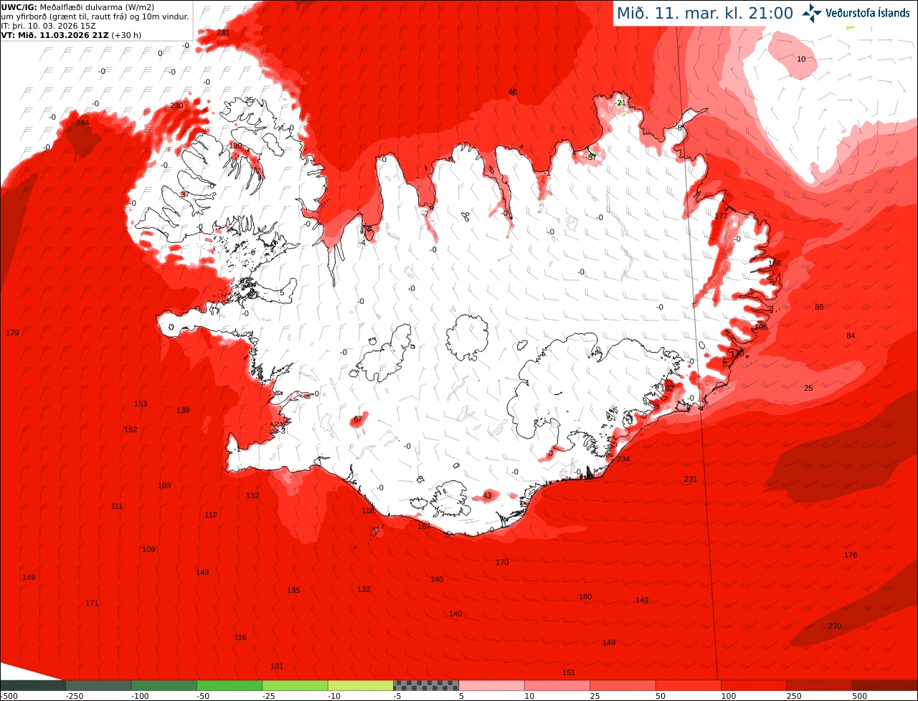
Task: Click the map value "67" in southwest Iceland
Action: click(359, 419)
